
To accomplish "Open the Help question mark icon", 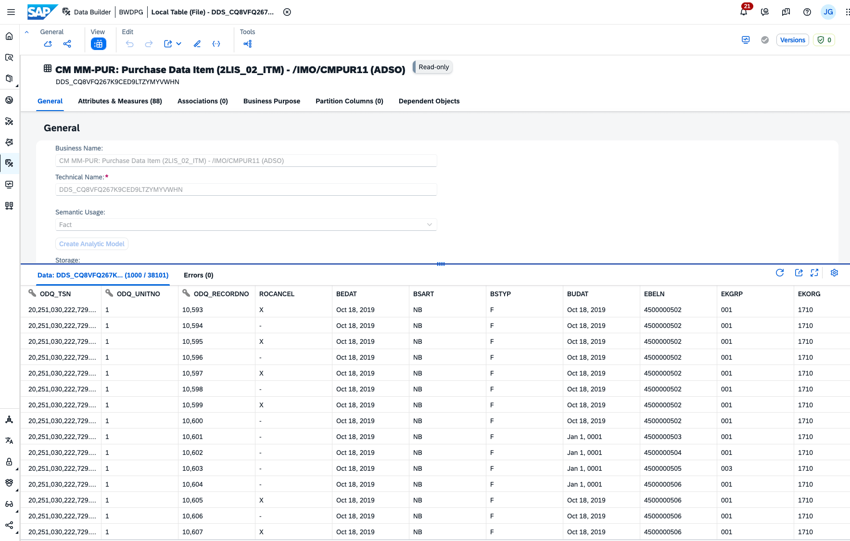I will pos(807,12).
